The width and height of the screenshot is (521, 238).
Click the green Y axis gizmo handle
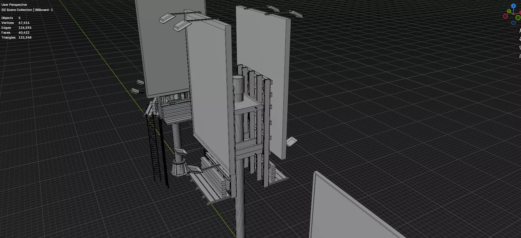pos(509,11)
